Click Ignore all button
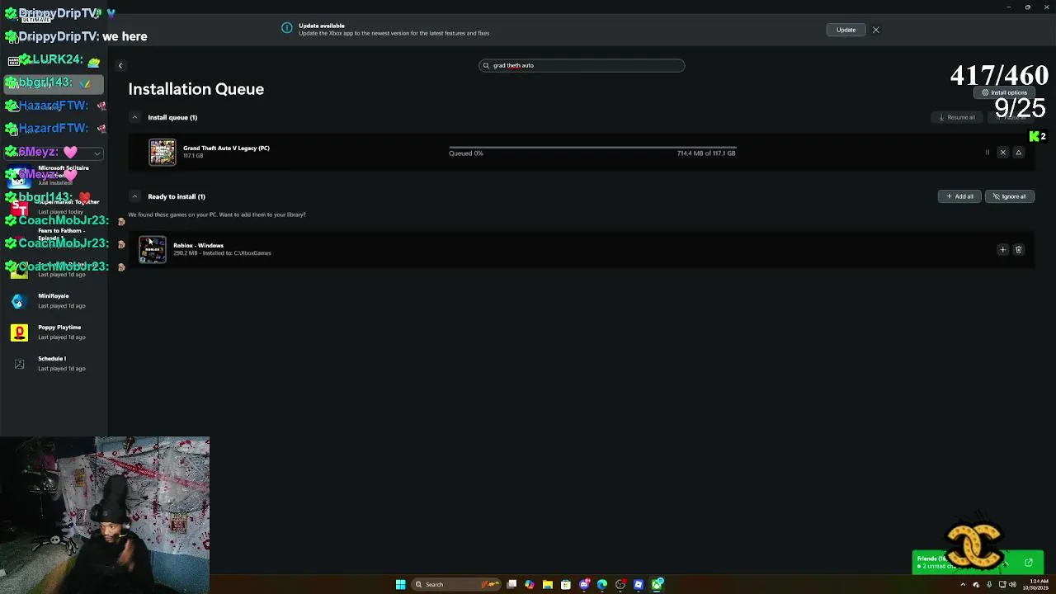This screenshot has height=594, width=1056. [1010, 196]
